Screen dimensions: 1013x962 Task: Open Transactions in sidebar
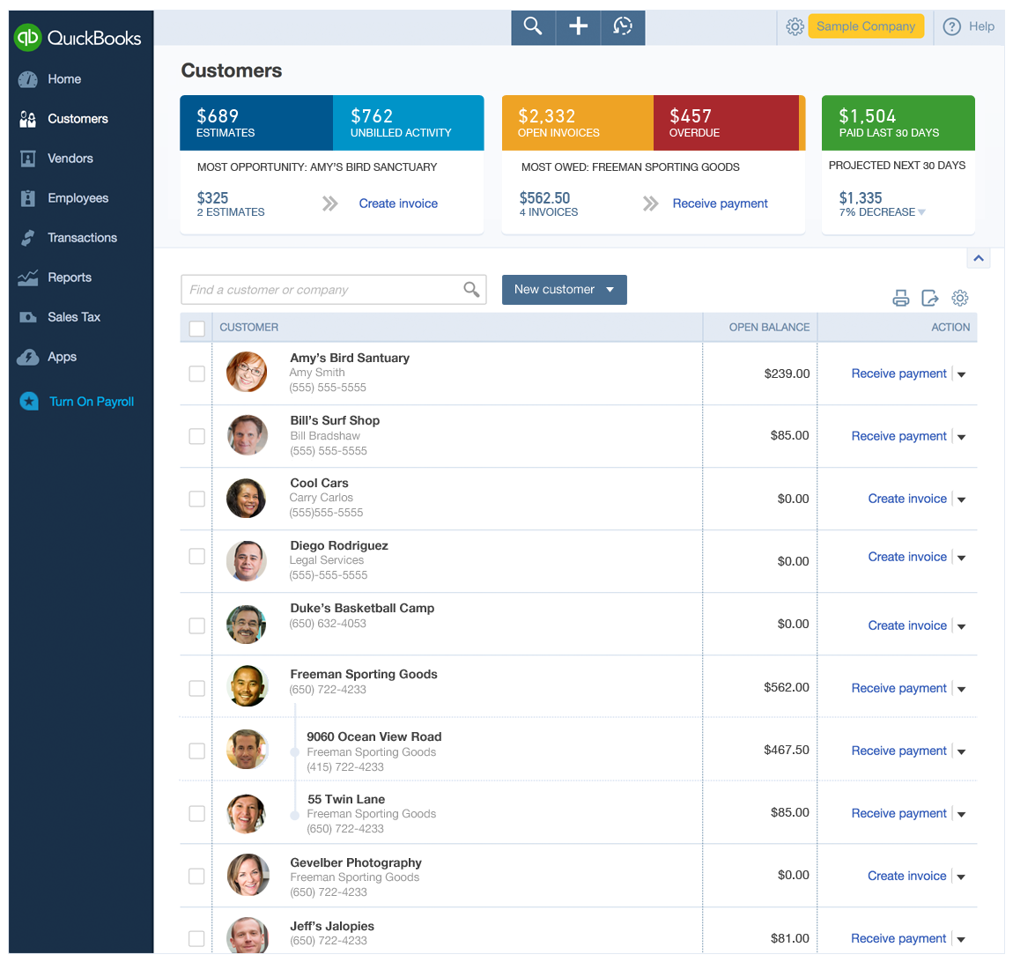[83, 238]
